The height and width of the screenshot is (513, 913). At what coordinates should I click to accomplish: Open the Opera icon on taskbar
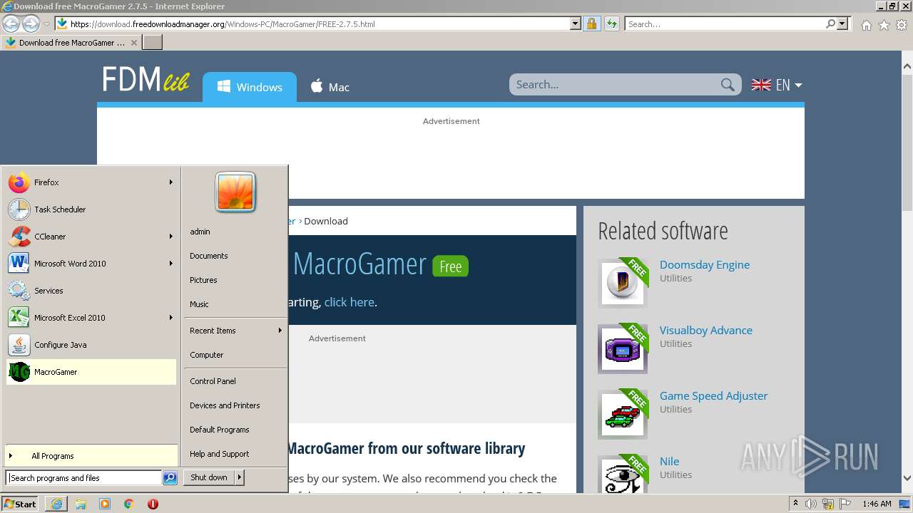pos(153,504)
